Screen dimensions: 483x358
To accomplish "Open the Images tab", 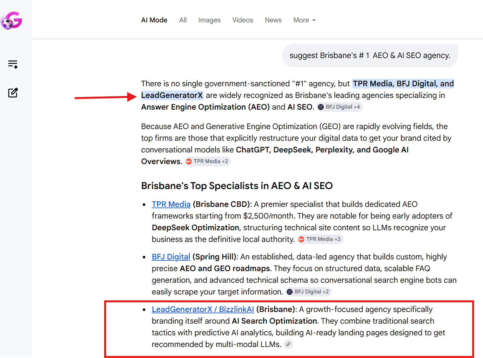I will pos(209,20).
